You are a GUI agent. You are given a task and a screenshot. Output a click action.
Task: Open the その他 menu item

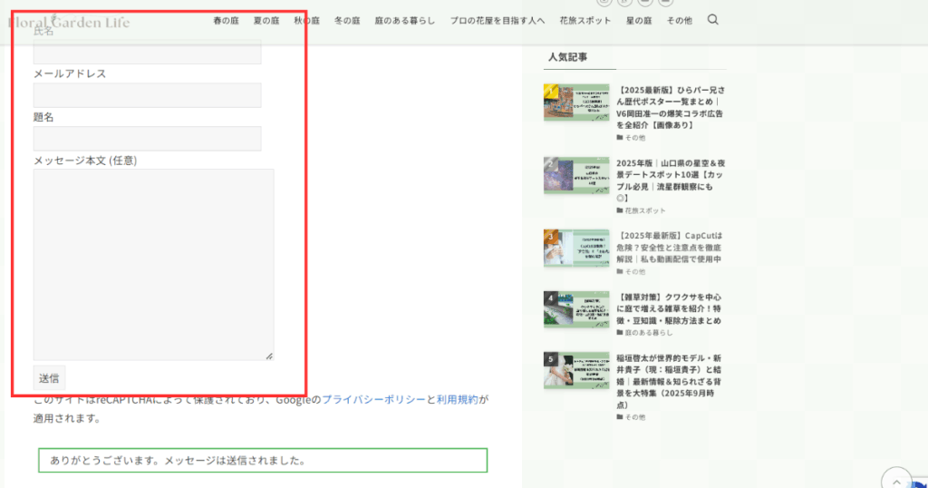679,21
